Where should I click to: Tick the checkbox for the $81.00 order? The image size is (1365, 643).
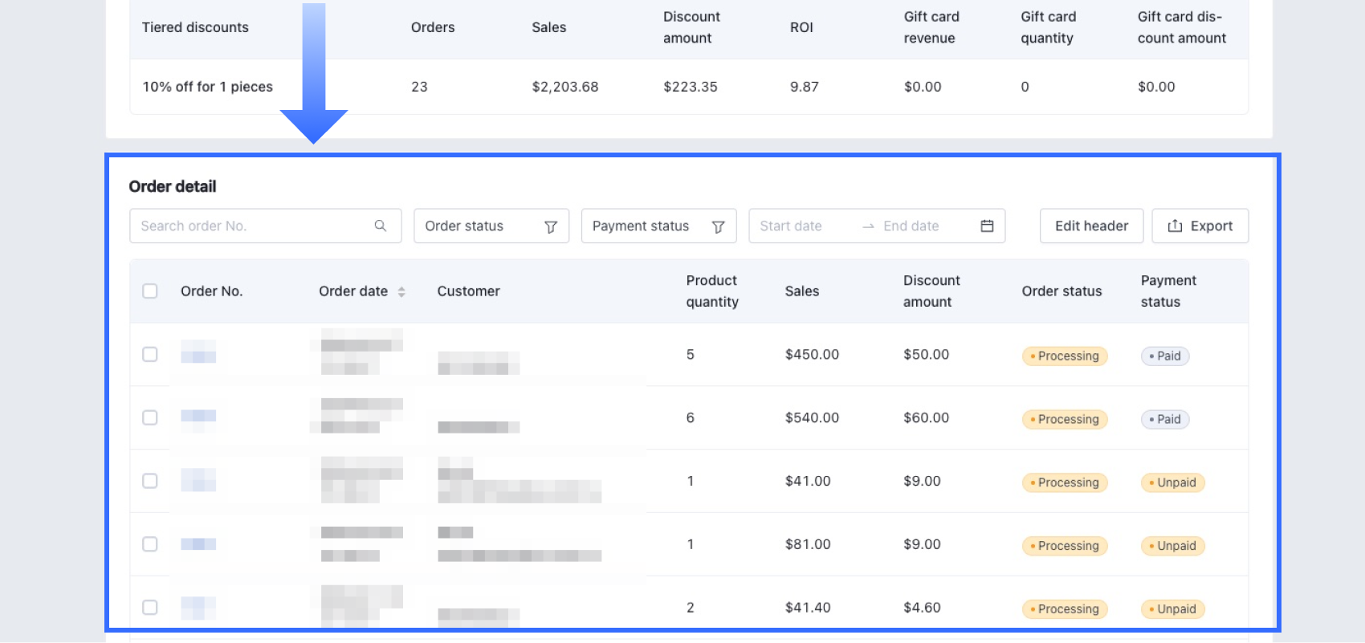point(150,544)
